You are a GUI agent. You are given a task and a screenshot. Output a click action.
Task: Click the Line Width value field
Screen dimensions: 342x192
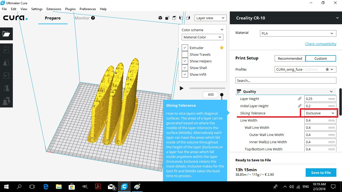pos(320,120)
